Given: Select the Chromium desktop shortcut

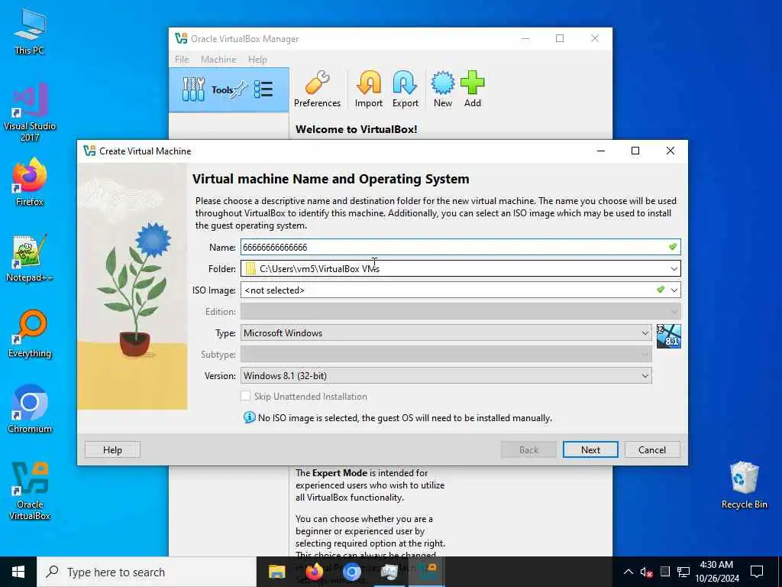Looking at the screenshot, I should pyautogui.click(x=30, y=410).
